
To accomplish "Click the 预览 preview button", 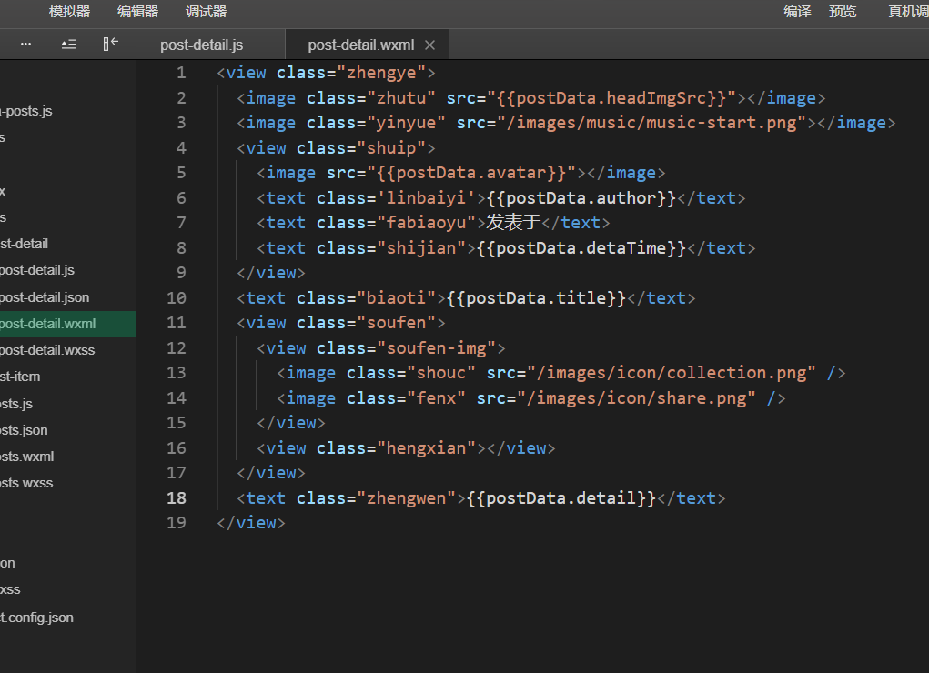I will pos(843,12).
